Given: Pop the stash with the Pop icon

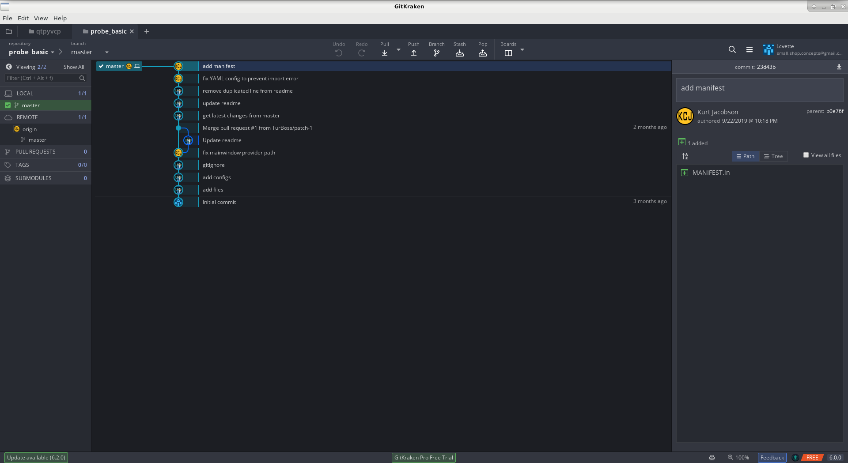Looking at the screenshot, I should [482, 53].
